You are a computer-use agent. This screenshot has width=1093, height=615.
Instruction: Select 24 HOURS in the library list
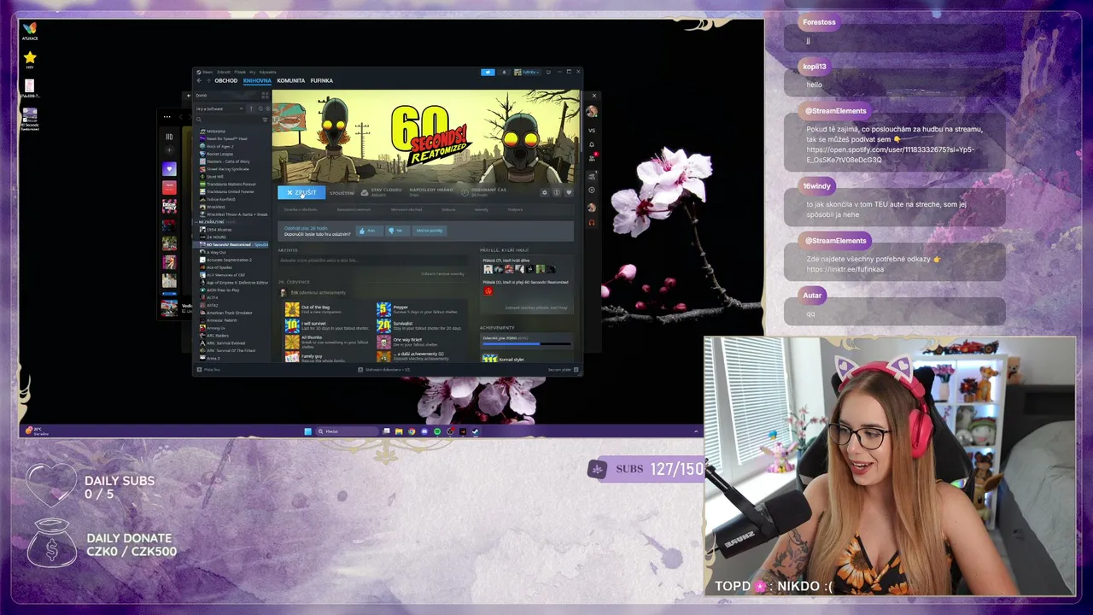(213, 237)
